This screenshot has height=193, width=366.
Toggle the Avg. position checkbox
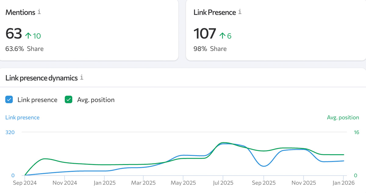pyautogui.click(x=69, y=100)
